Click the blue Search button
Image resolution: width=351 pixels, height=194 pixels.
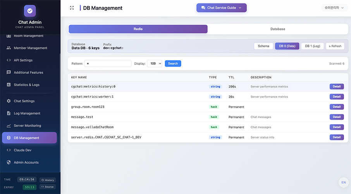point(173,64)
